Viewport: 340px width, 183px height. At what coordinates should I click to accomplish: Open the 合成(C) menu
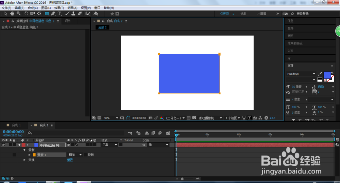33,8
